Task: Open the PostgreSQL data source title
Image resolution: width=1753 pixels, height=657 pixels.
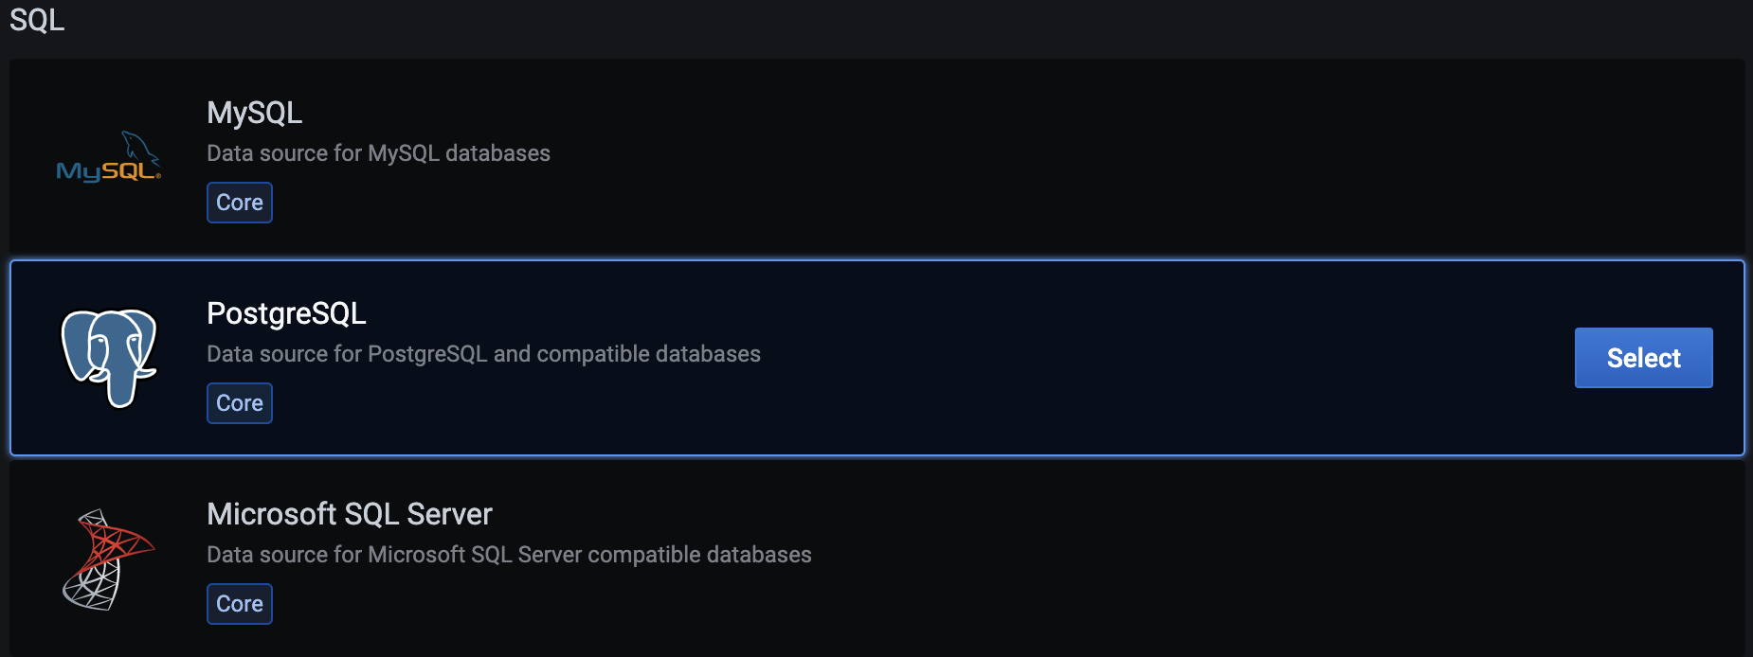Action: (x=286, y=313)
